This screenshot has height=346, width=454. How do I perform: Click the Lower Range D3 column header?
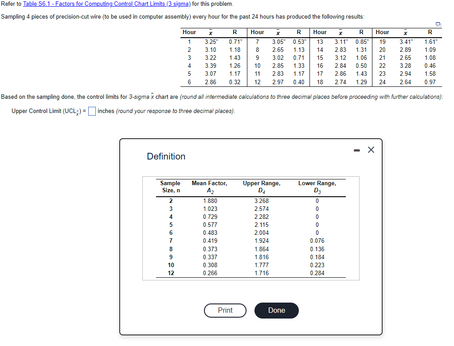tap(317, 186)
